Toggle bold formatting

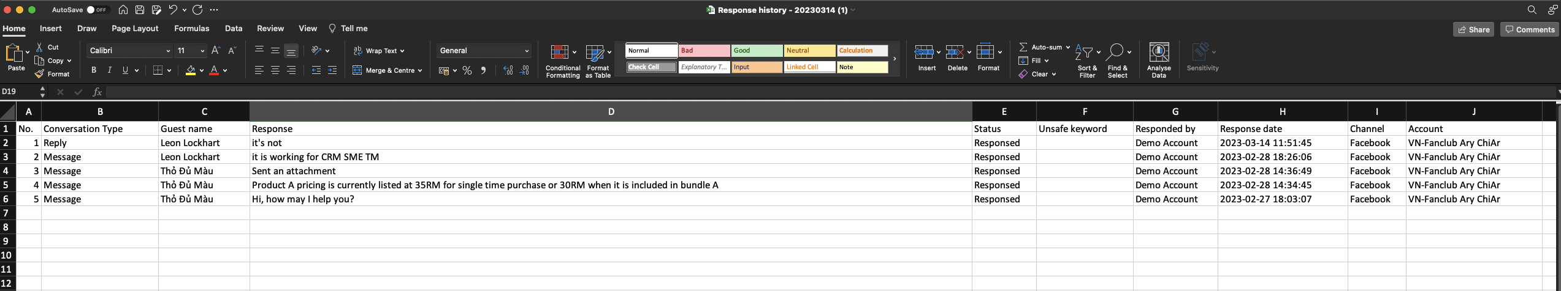94,70
